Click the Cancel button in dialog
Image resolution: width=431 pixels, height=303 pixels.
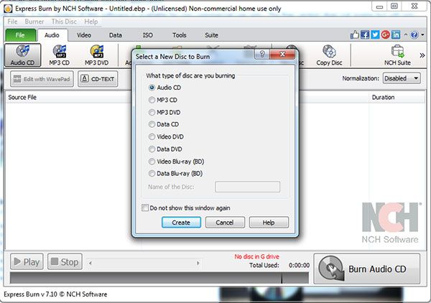[225, 223]
